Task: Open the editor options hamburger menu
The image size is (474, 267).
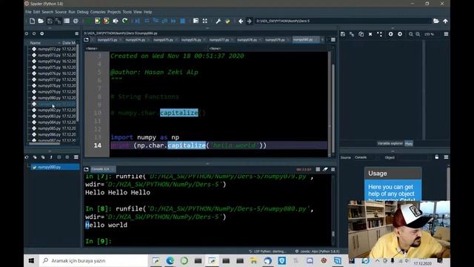Action: click(x=333, y=39)
